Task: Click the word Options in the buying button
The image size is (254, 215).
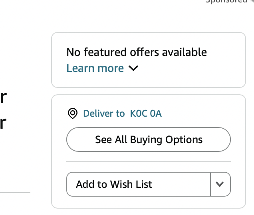Action: 184,139
